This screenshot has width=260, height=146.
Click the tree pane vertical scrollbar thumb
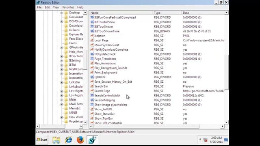coord(85,60)
